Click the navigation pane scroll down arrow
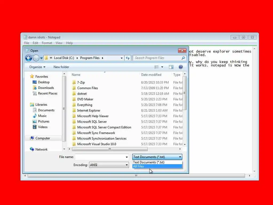 click(64, 149)
